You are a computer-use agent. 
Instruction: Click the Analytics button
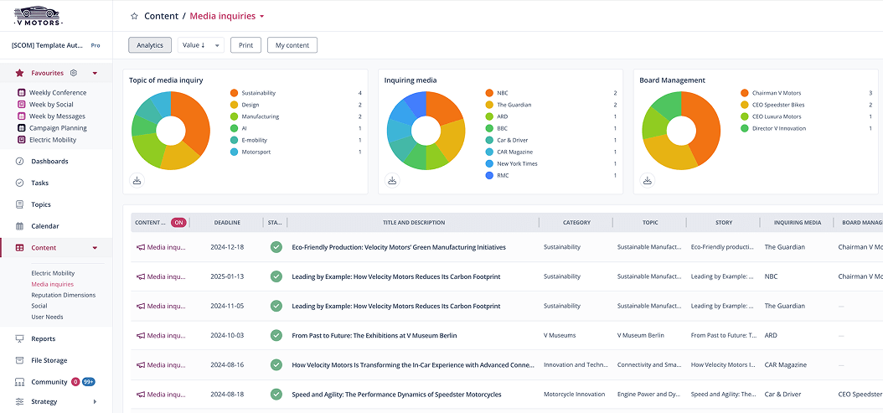[x=150, y=45]
